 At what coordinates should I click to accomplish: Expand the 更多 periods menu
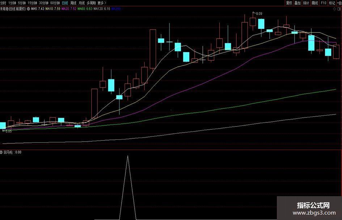[x=102, y=3]
